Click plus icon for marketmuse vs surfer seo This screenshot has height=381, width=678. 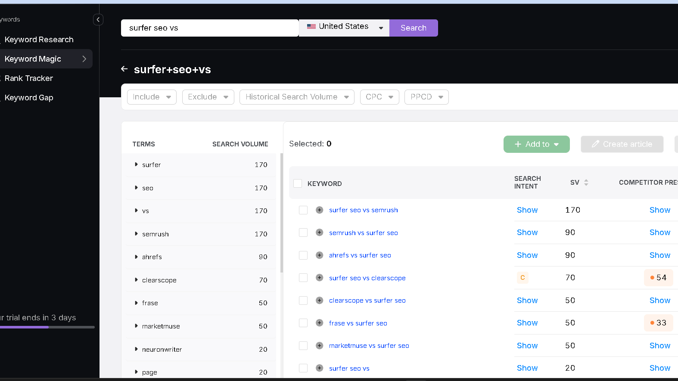(x=319, y=345)
